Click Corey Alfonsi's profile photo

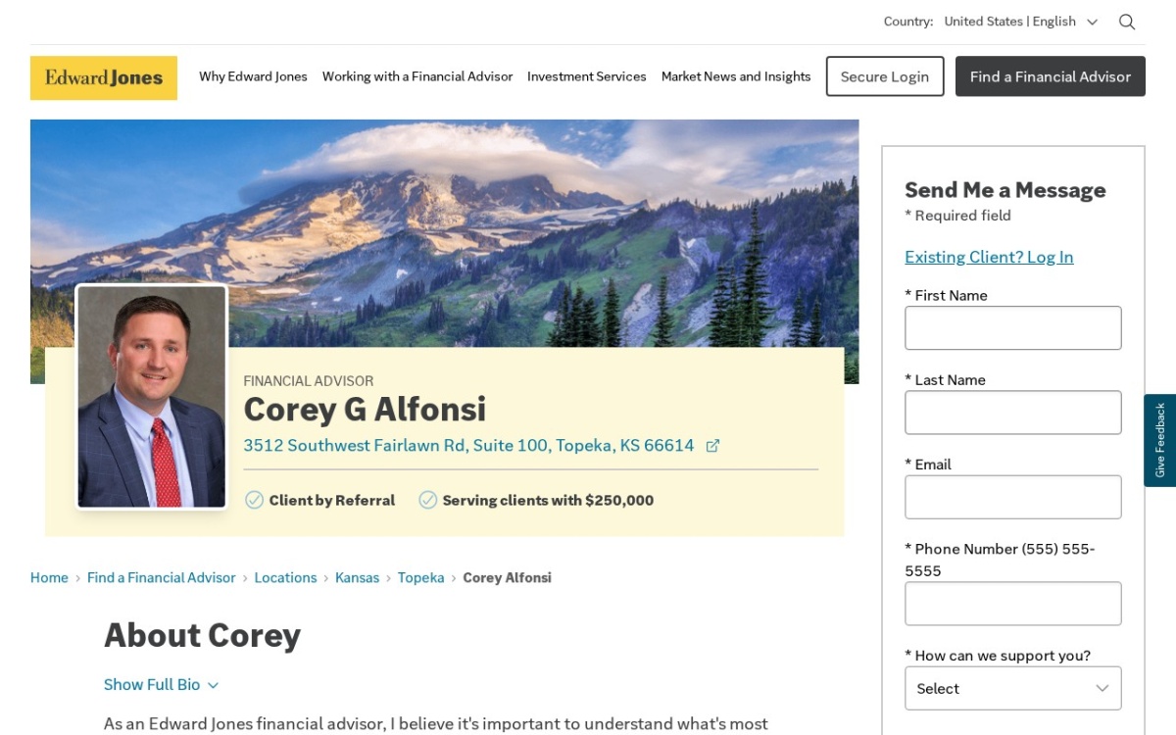152,397
